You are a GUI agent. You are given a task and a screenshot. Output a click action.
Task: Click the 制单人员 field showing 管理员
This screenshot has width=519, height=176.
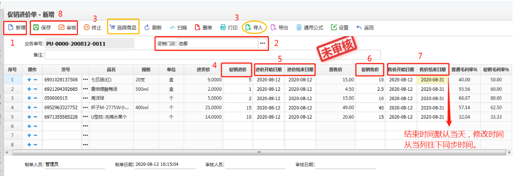click(x=75, y=164)
